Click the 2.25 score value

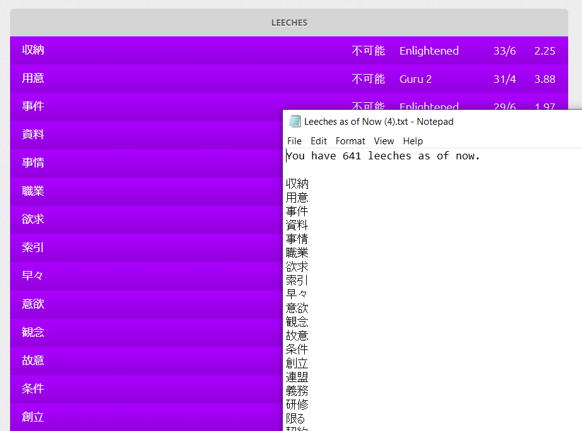(x=544, y=51)
